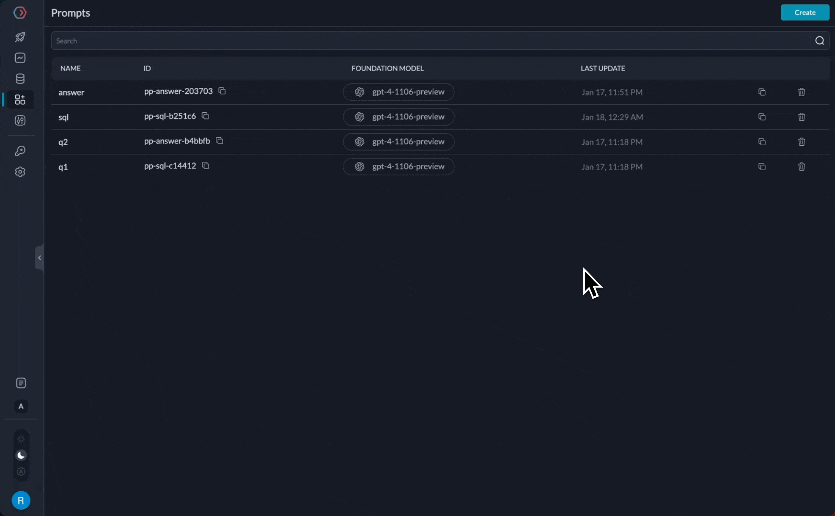The width and height of the screenshot is (835, 516).
Task: Click the FOUNDATION MODEL column header
Action: [x=387, y=68]
